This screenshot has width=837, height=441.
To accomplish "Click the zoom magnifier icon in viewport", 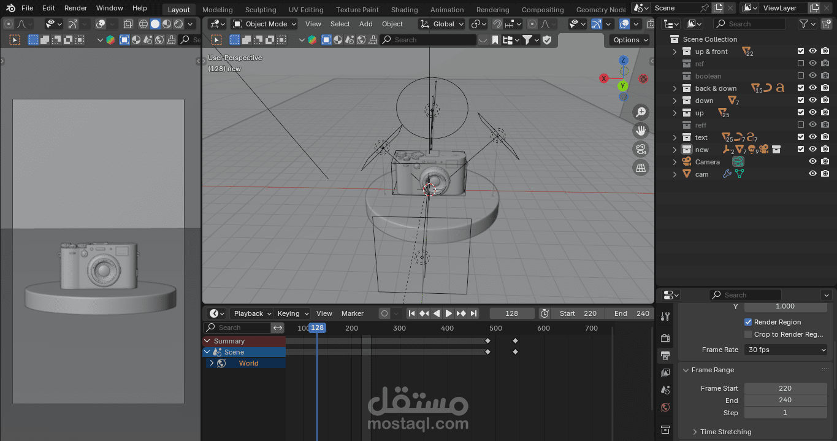I will [641, 112].
